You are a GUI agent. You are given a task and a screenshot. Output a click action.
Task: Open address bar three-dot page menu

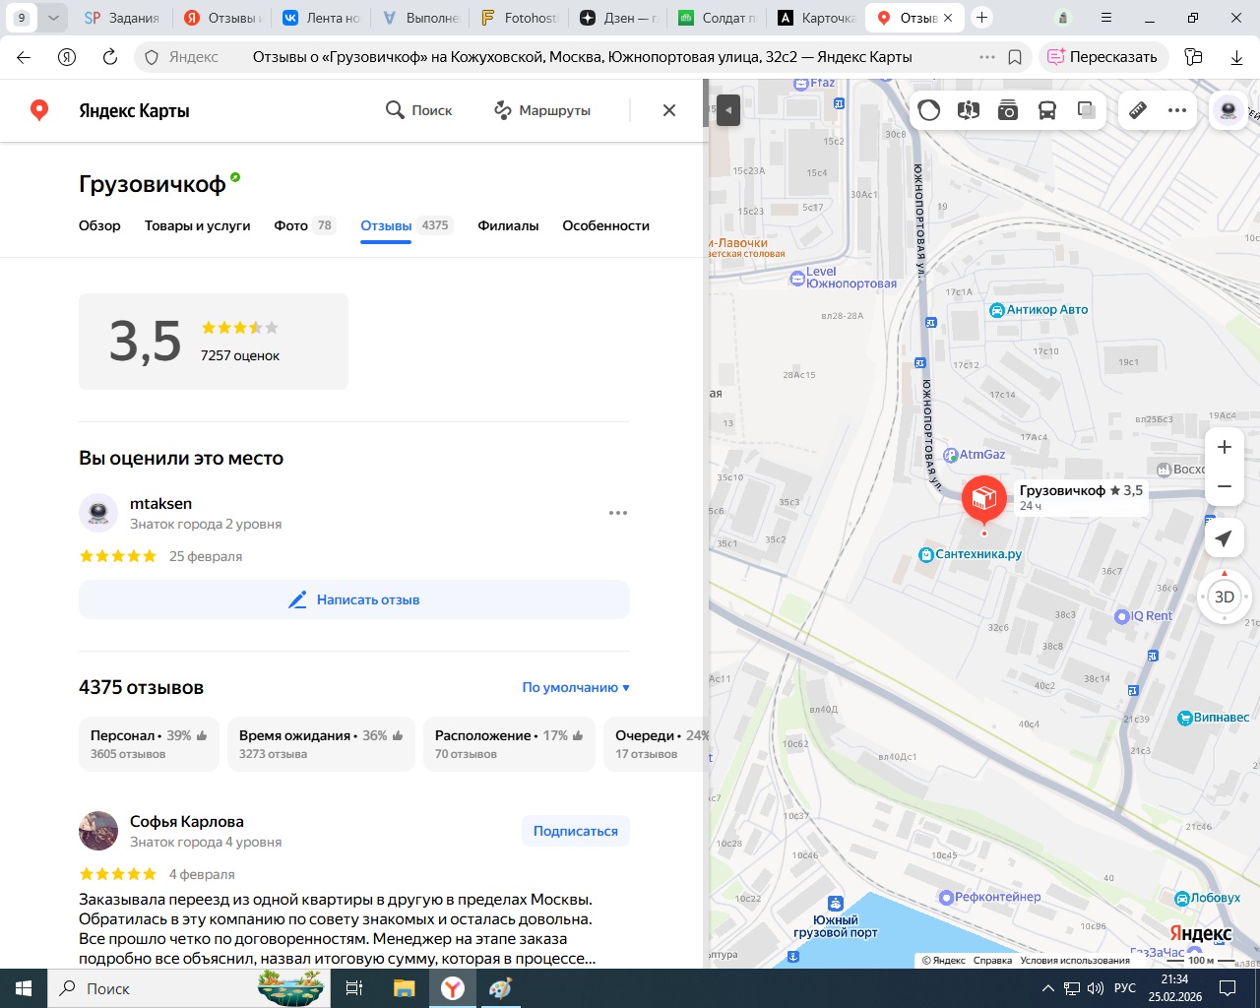(987, 57)
